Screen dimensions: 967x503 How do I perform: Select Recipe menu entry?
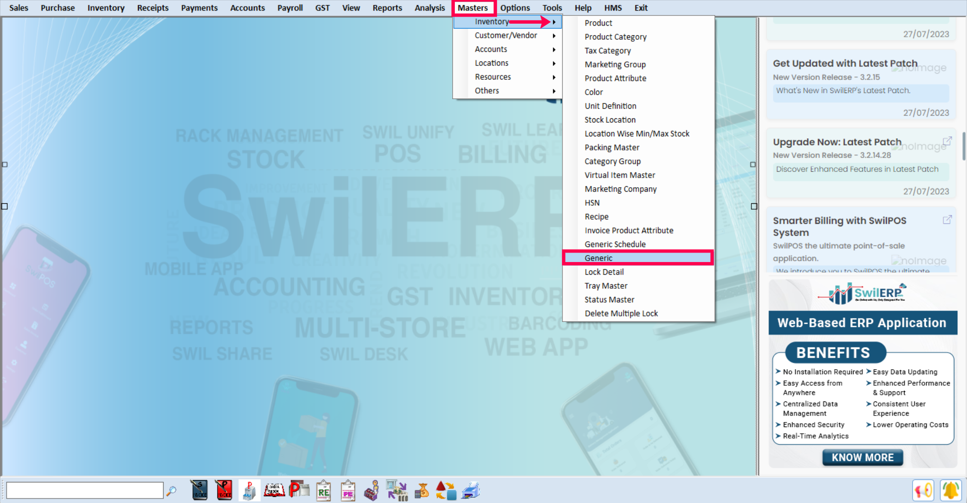point(639,217)
